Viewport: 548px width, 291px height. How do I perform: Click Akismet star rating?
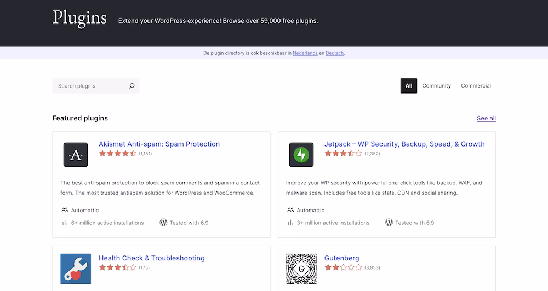click(x=118, y=154)
